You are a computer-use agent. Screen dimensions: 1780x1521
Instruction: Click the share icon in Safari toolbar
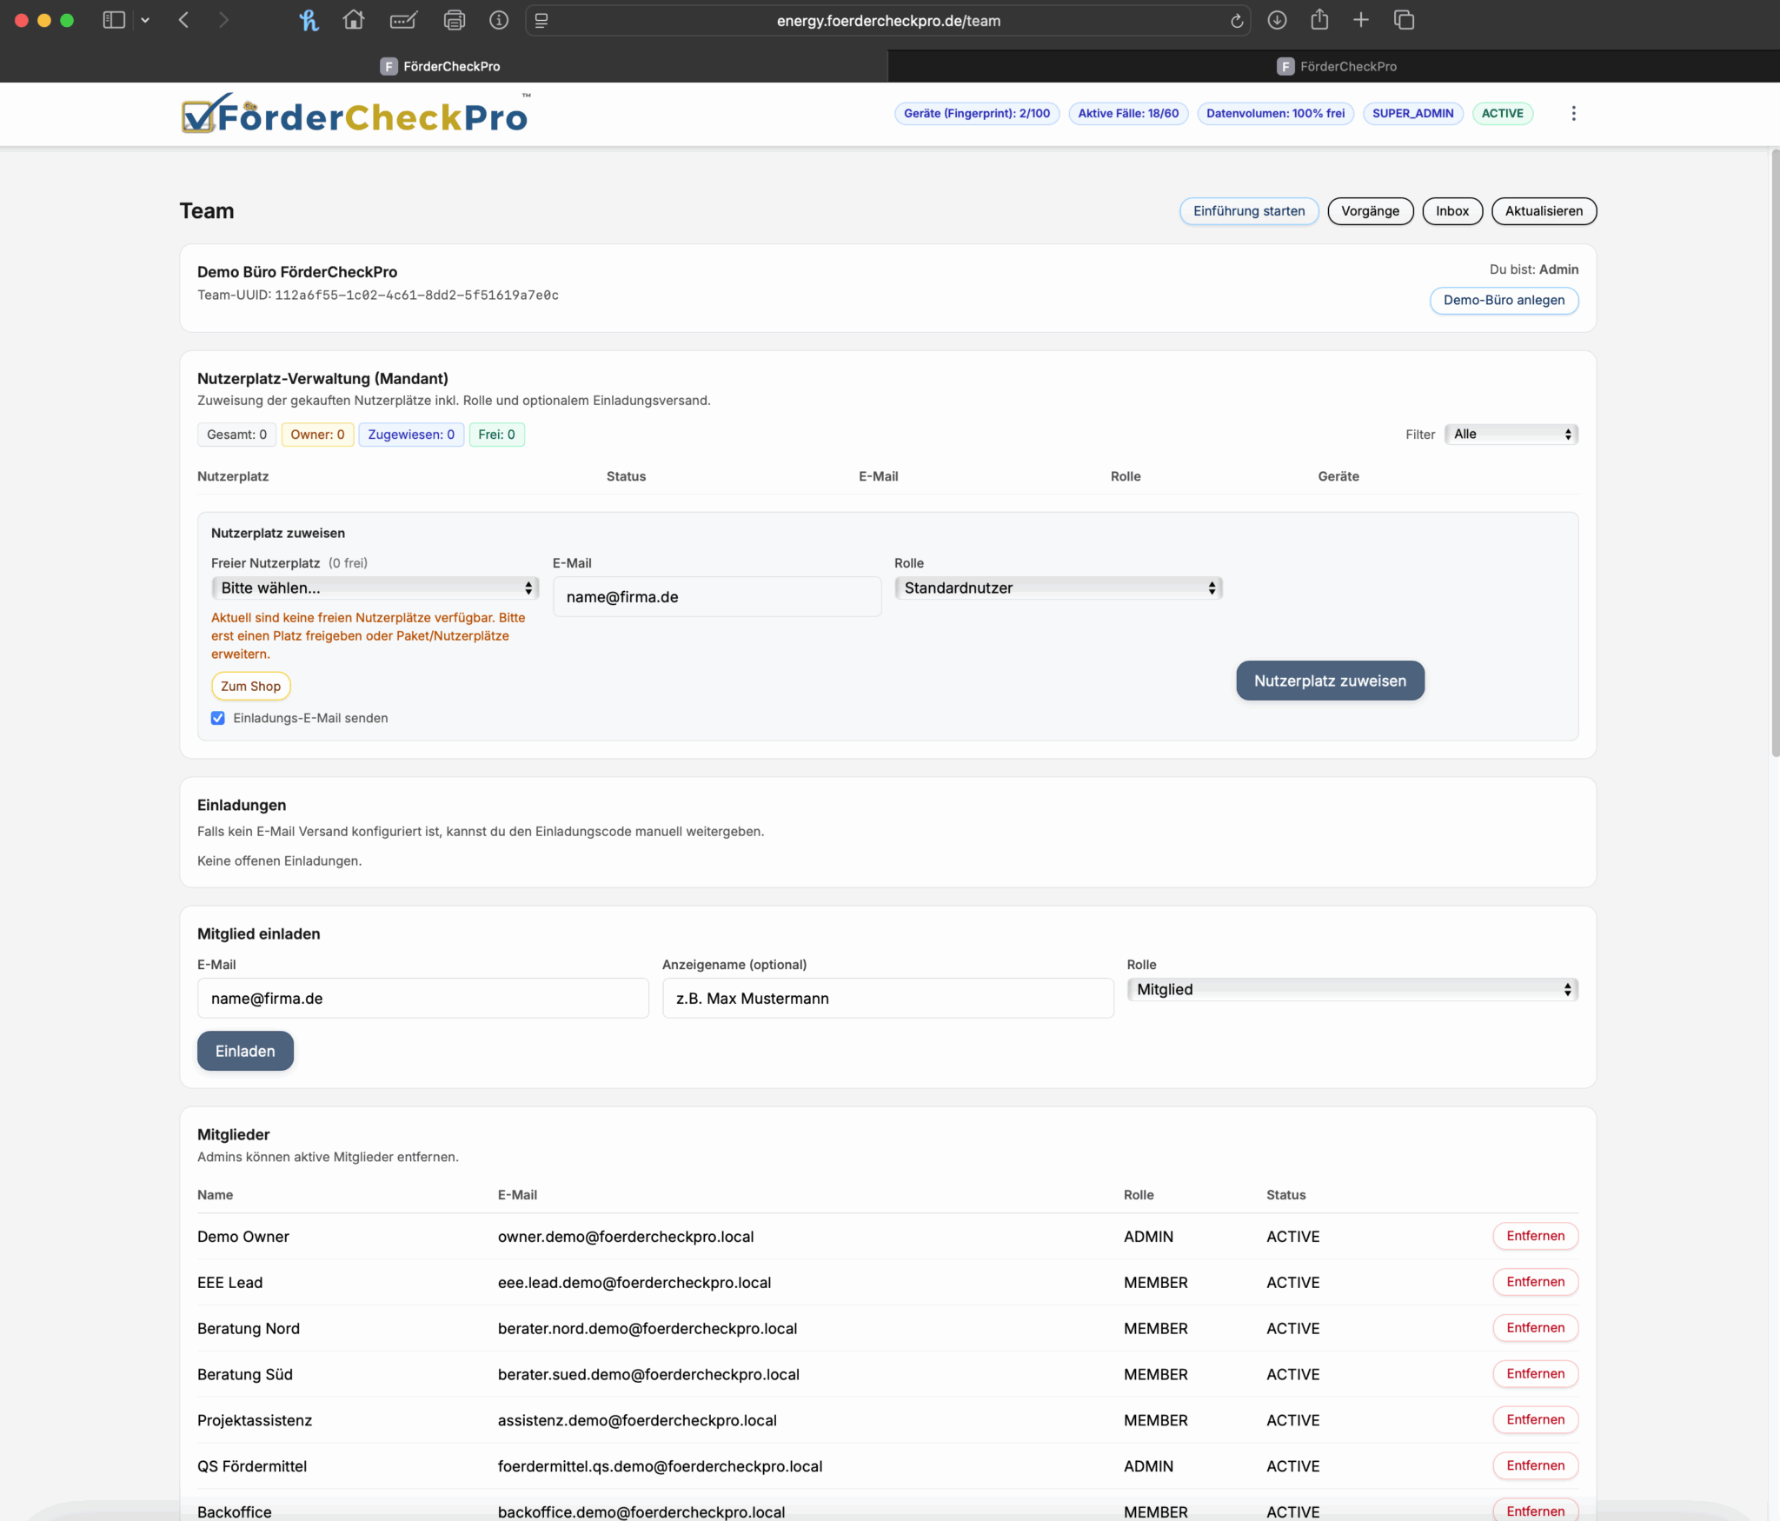tap(1319, 20)
